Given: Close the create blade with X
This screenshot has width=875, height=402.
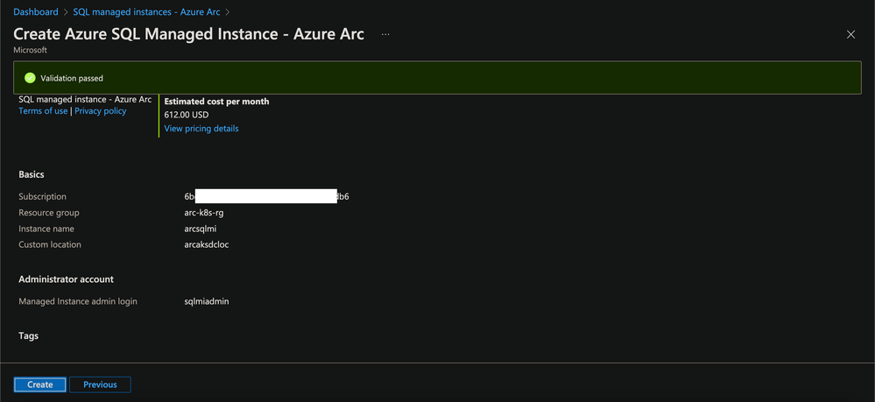Looking at the screenshot, I should (851, 35).
